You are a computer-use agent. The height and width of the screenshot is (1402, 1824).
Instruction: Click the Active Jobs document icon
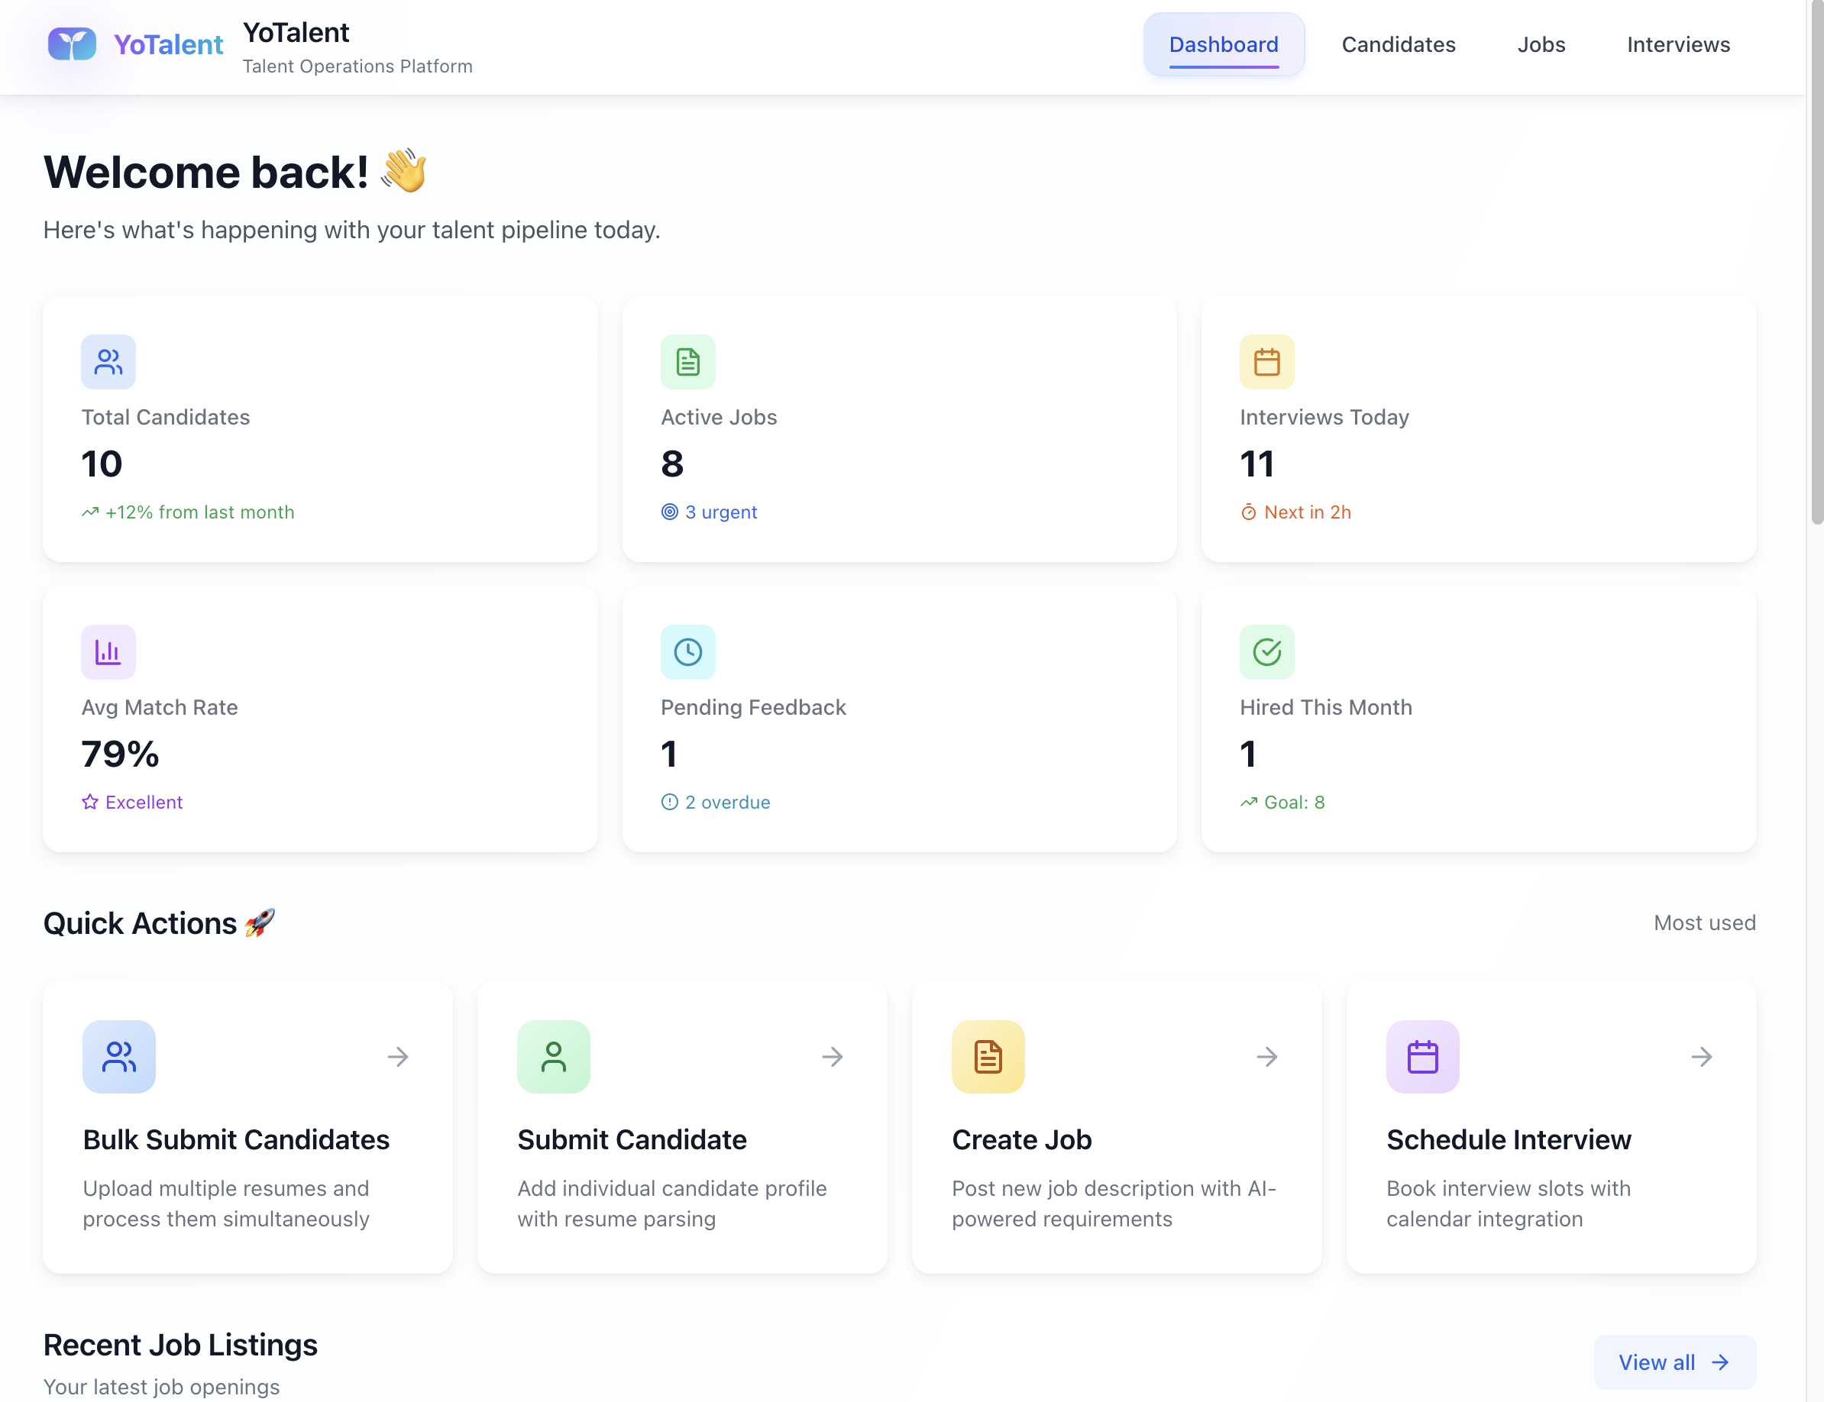[687, 361]
